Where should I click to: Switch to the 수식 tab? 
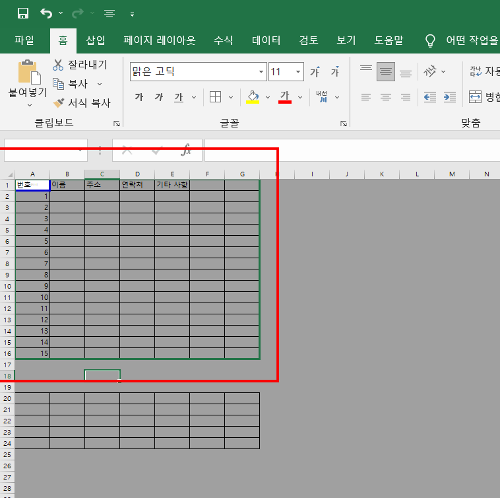(x=223, y=40)
